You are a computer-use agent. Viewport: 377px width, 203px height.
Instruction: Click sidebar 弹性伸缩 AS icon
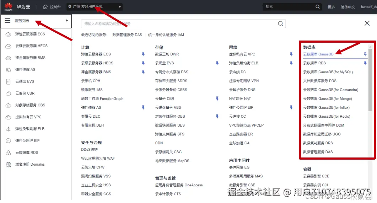9,70
